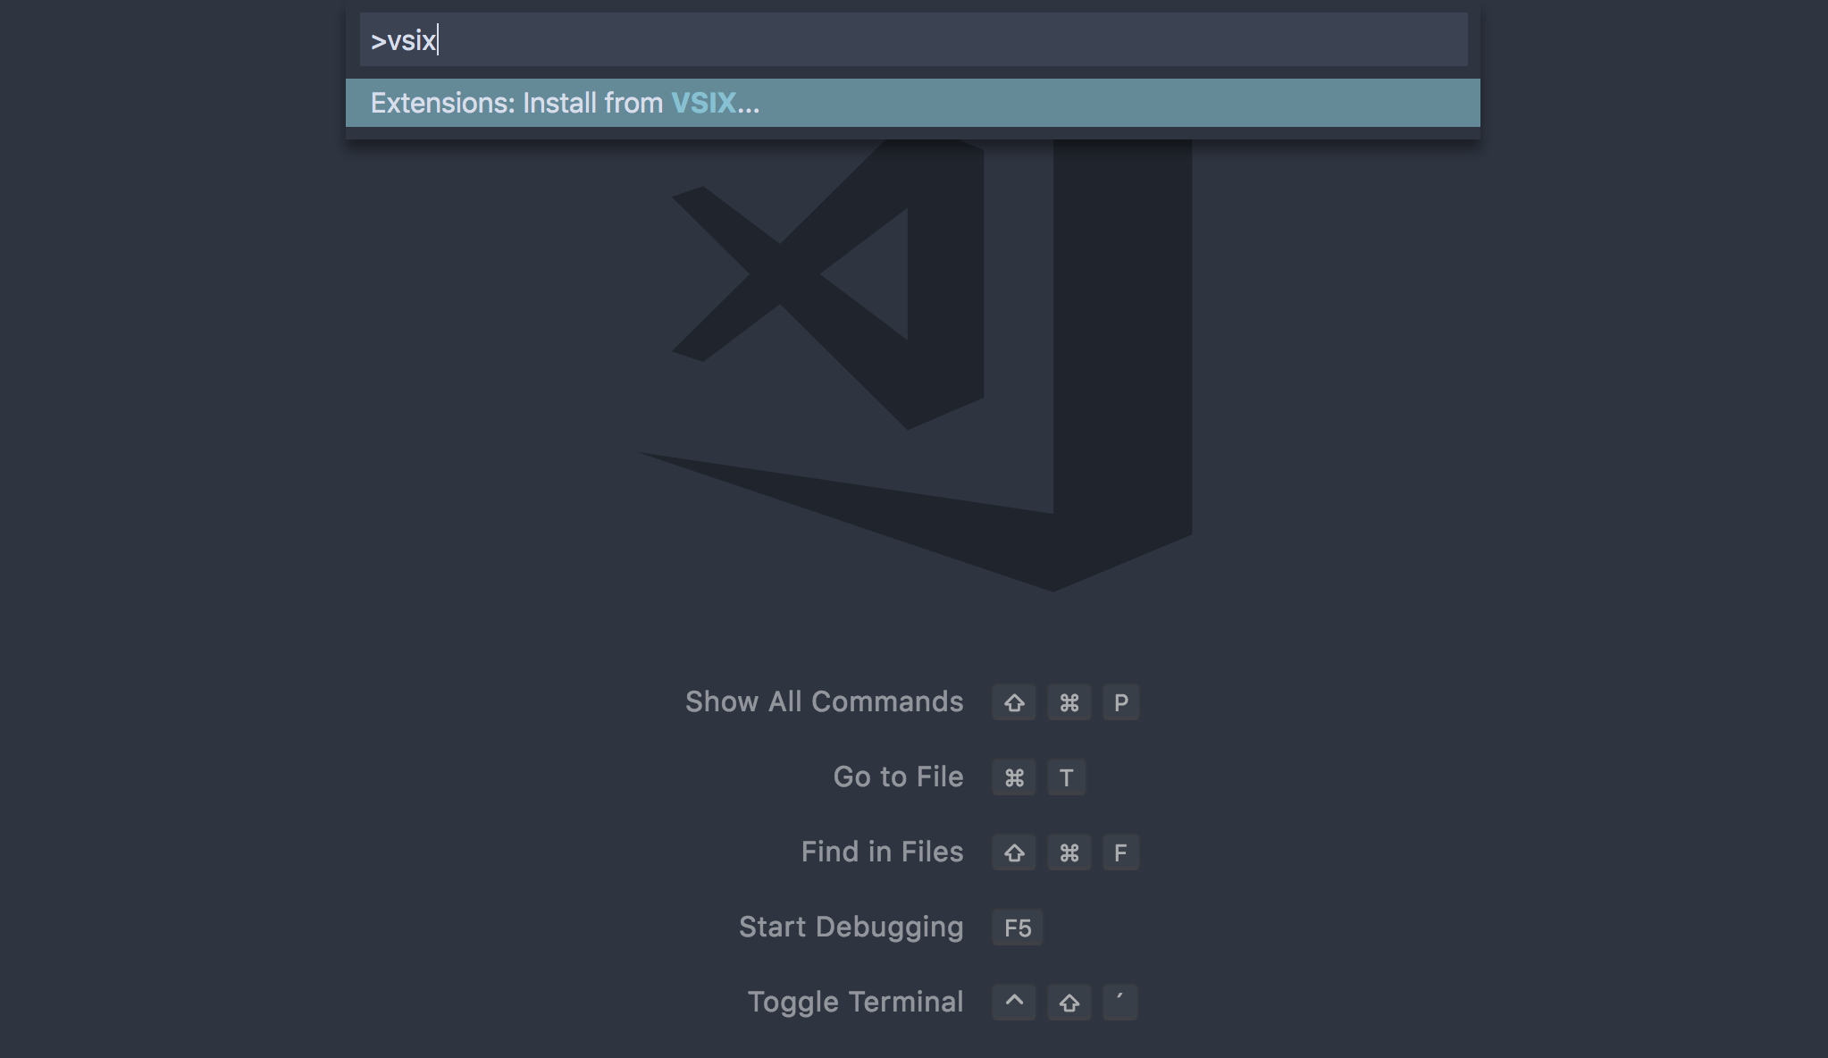1828x1058 pixels.
Task: Click the T key icon for Go to File
Action: 1065,777
